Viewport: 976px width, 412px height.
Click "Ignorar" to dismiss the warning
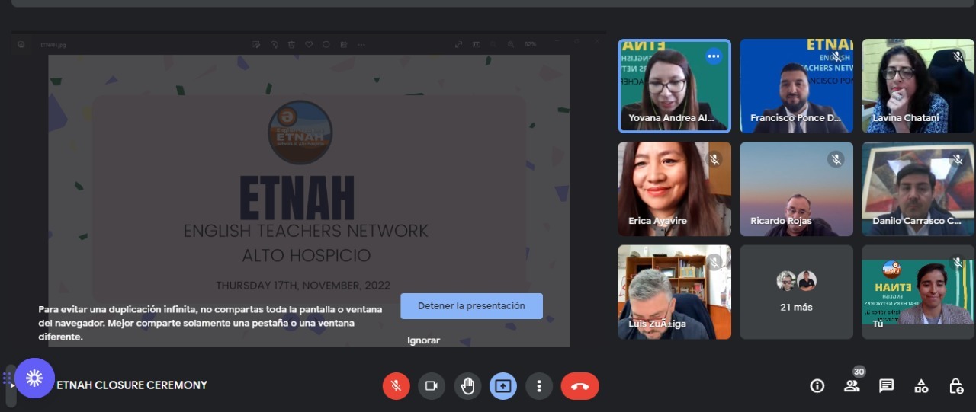pyautogui.click(x=423, y=340)
